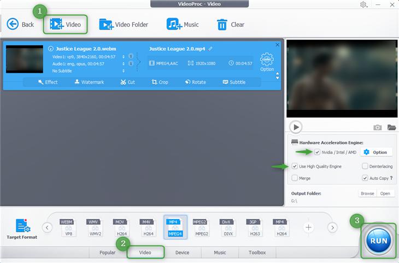Open Target Format settings
Screen dimensions: 399x263
point(22,229)
